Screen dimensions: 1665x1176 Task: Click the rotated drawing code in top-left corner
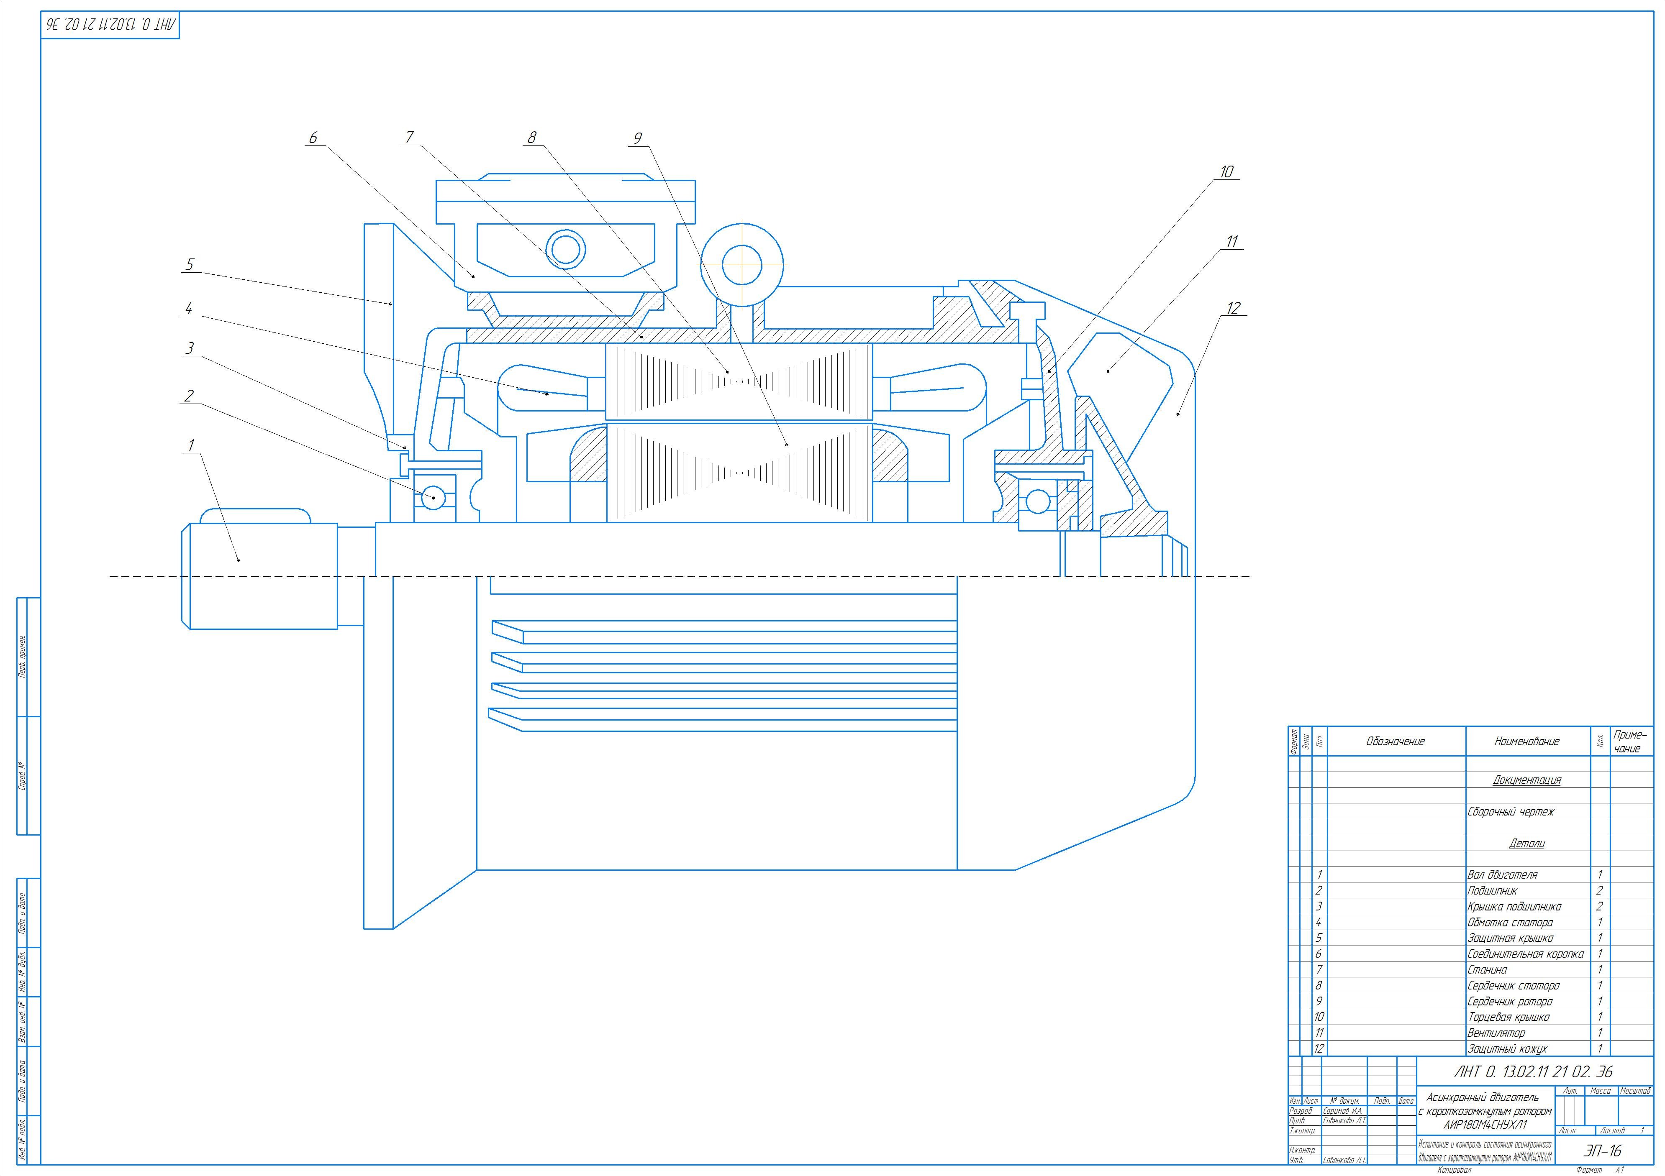point(110,25)
